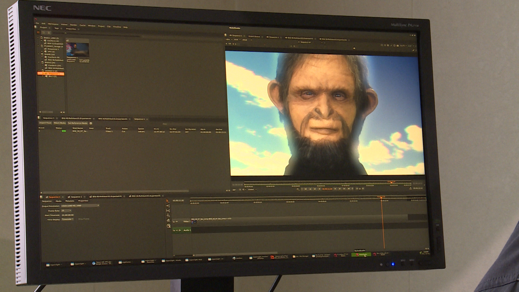Screen dimensions: 519x292
Task: Open the Time Display Timecode dropdown
Action: pos(67,219)
